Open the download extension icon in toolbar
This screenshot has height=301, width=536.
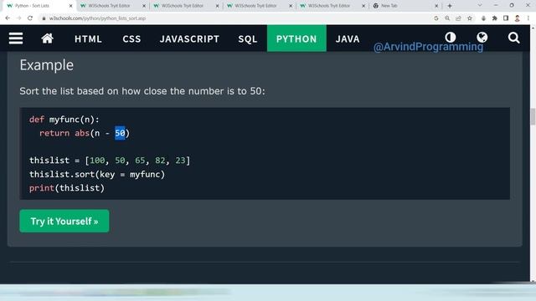483,18
